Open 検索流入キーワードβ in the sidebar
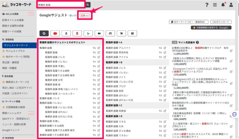This screenshot has height=139, width=239. pyautogui.click(x=16, y=82)
